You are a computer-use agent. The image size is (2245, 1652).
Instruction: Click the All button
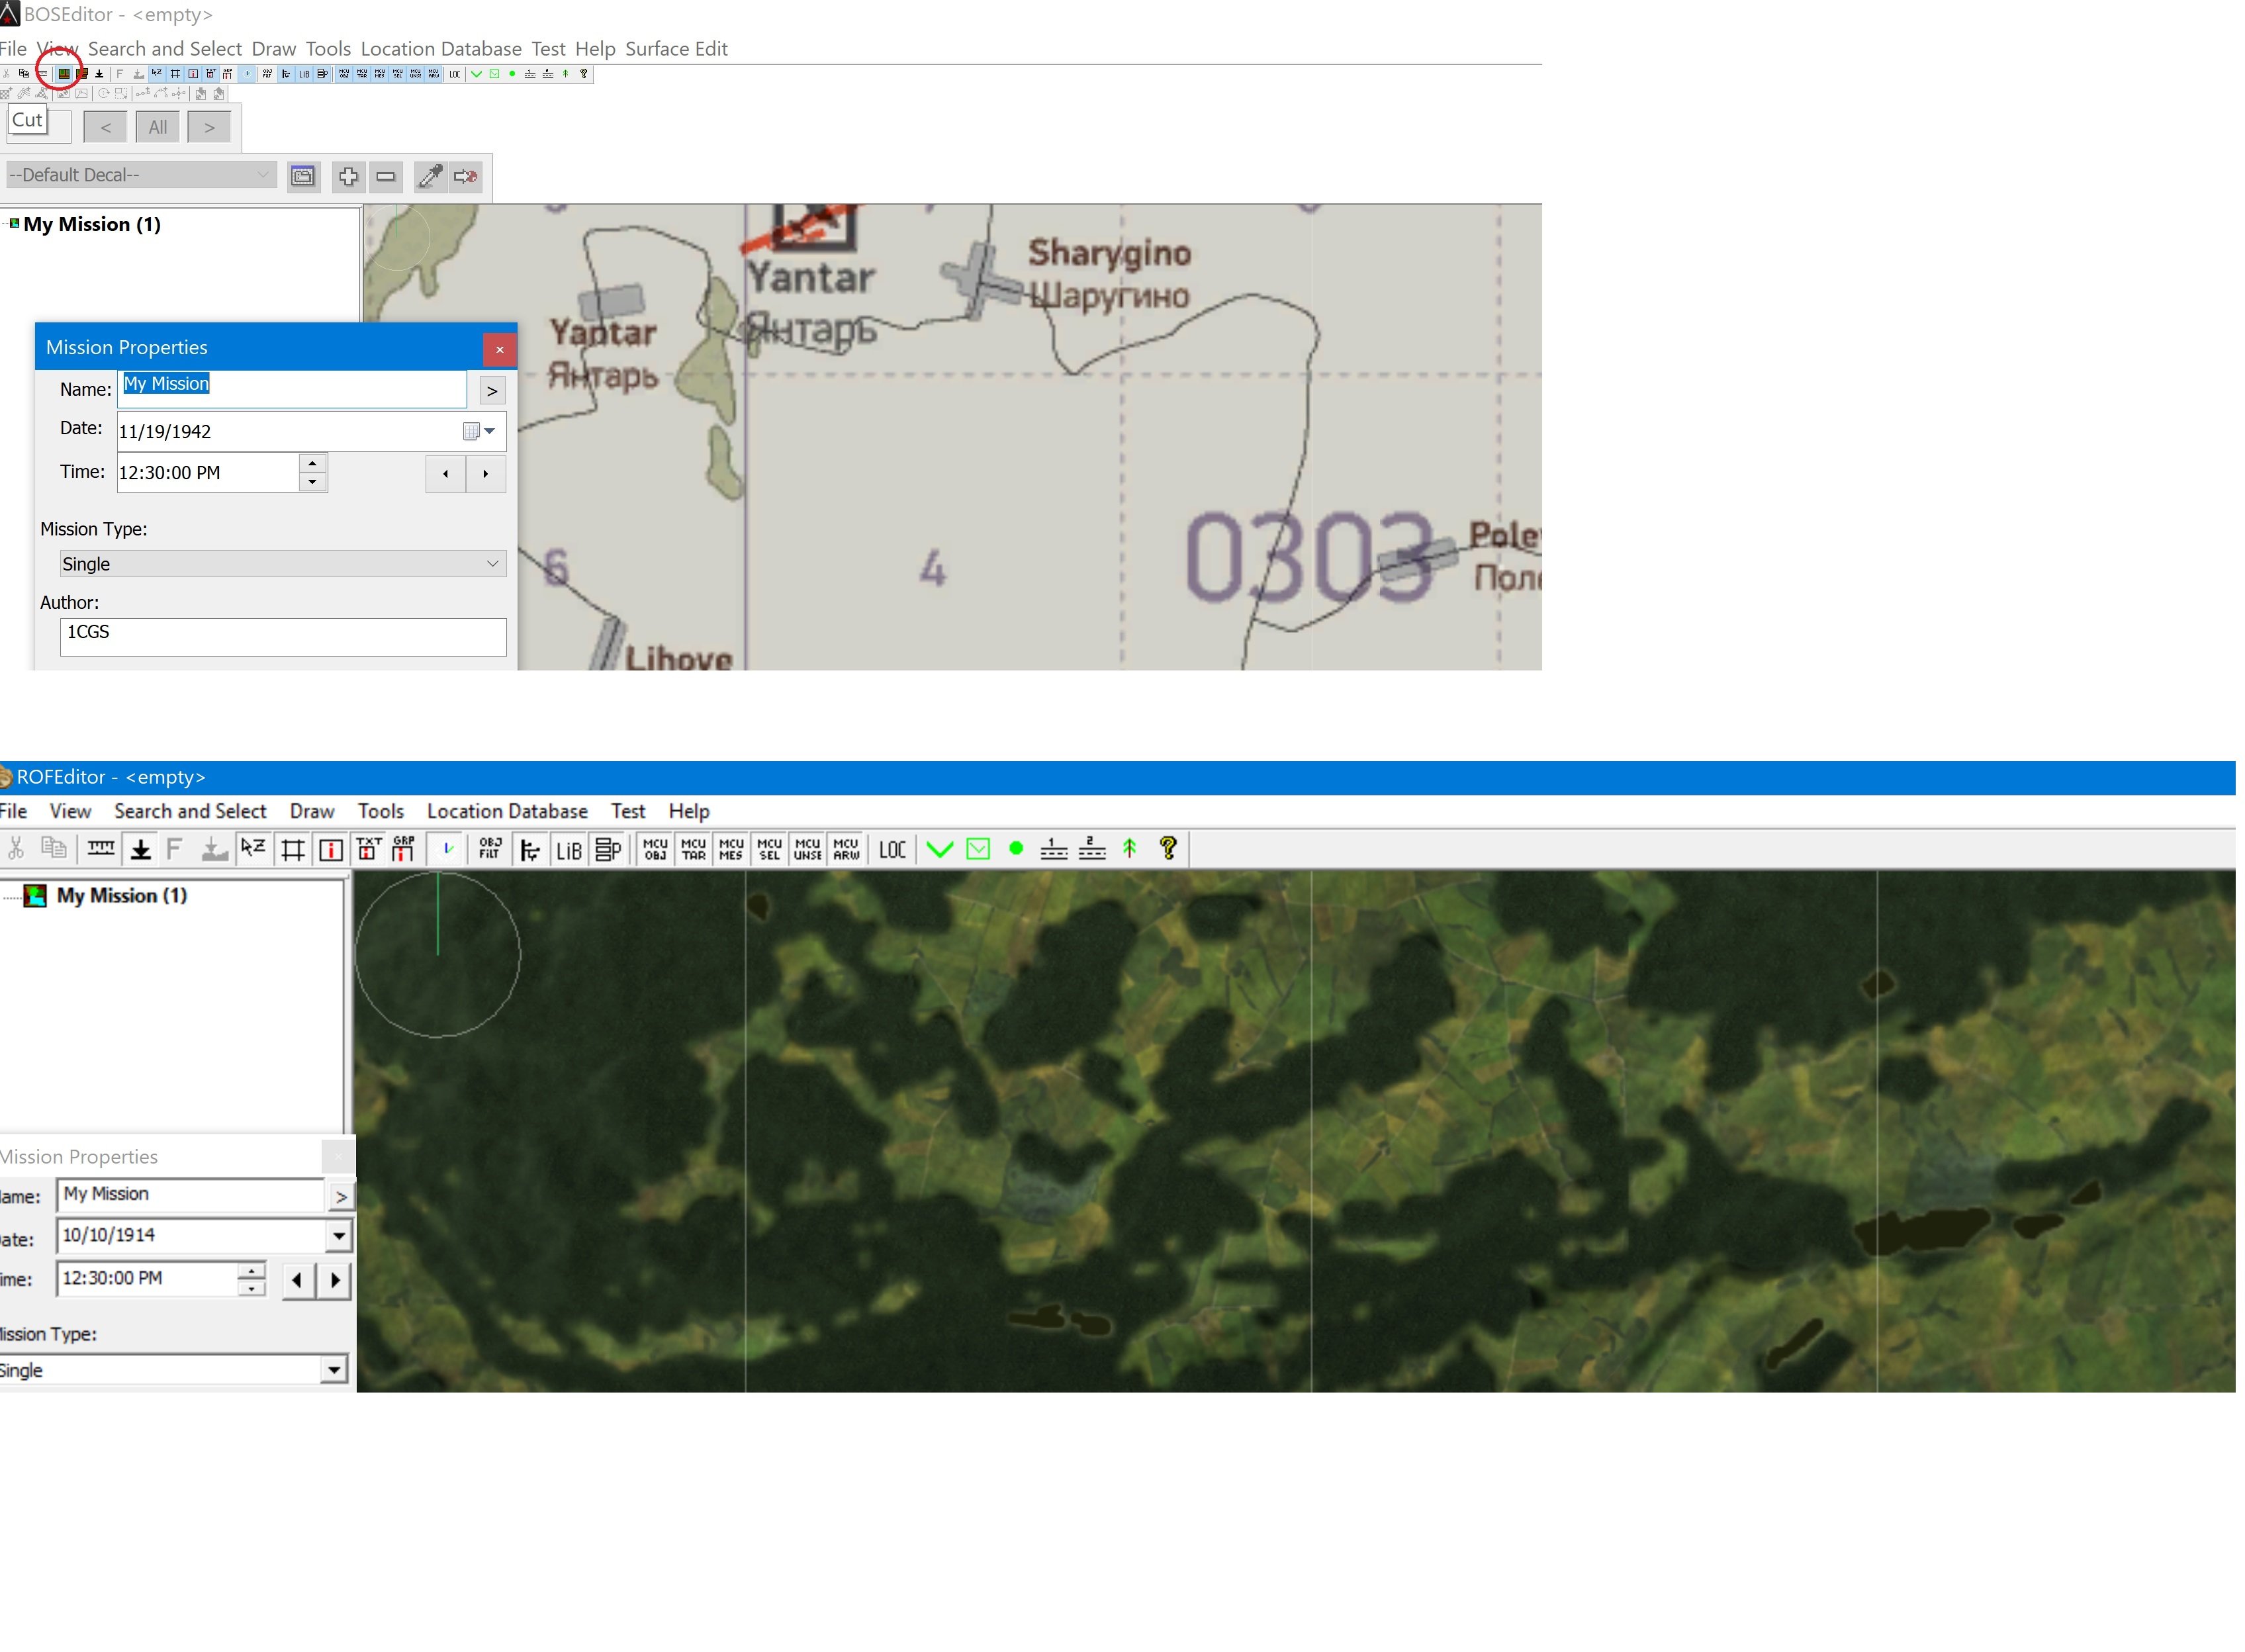coord(158,128)
